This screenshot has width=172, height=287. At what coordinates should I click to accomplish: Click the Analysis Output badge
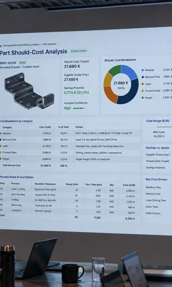tap(78, 51)
